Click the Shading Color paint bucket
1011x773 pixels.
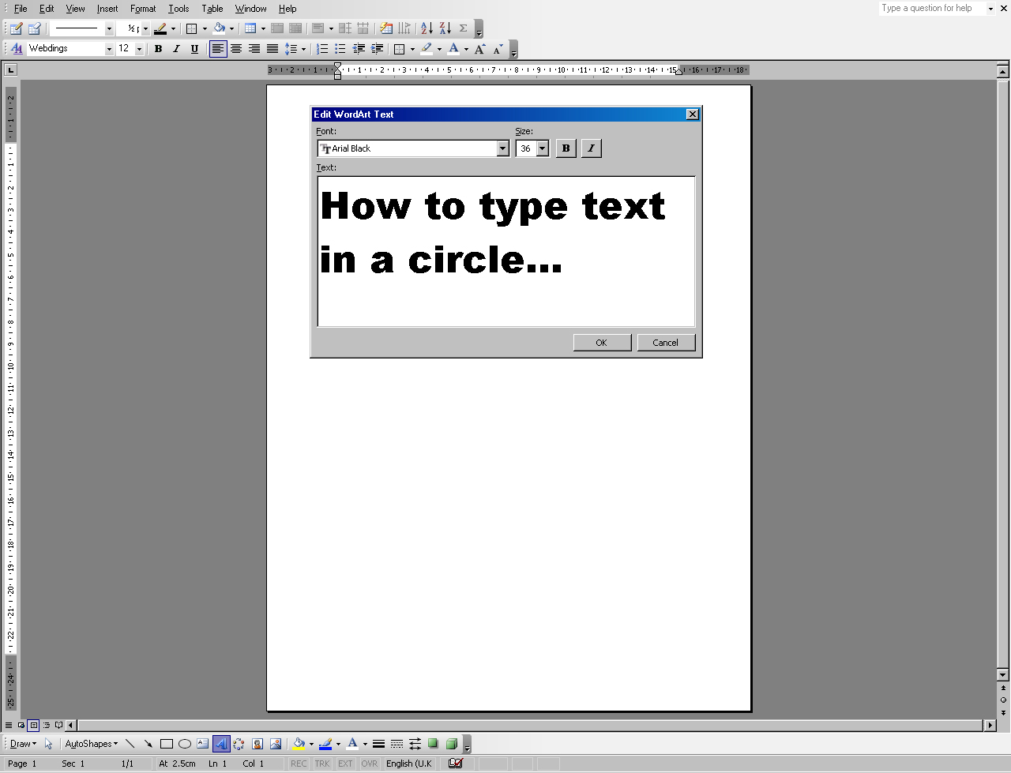point(220,28)
